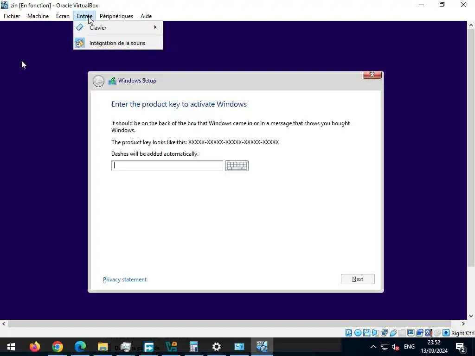The width and height of the screenshot is (475, 356).
Task: Click the mouse integration menu icon
Action: 80,43
